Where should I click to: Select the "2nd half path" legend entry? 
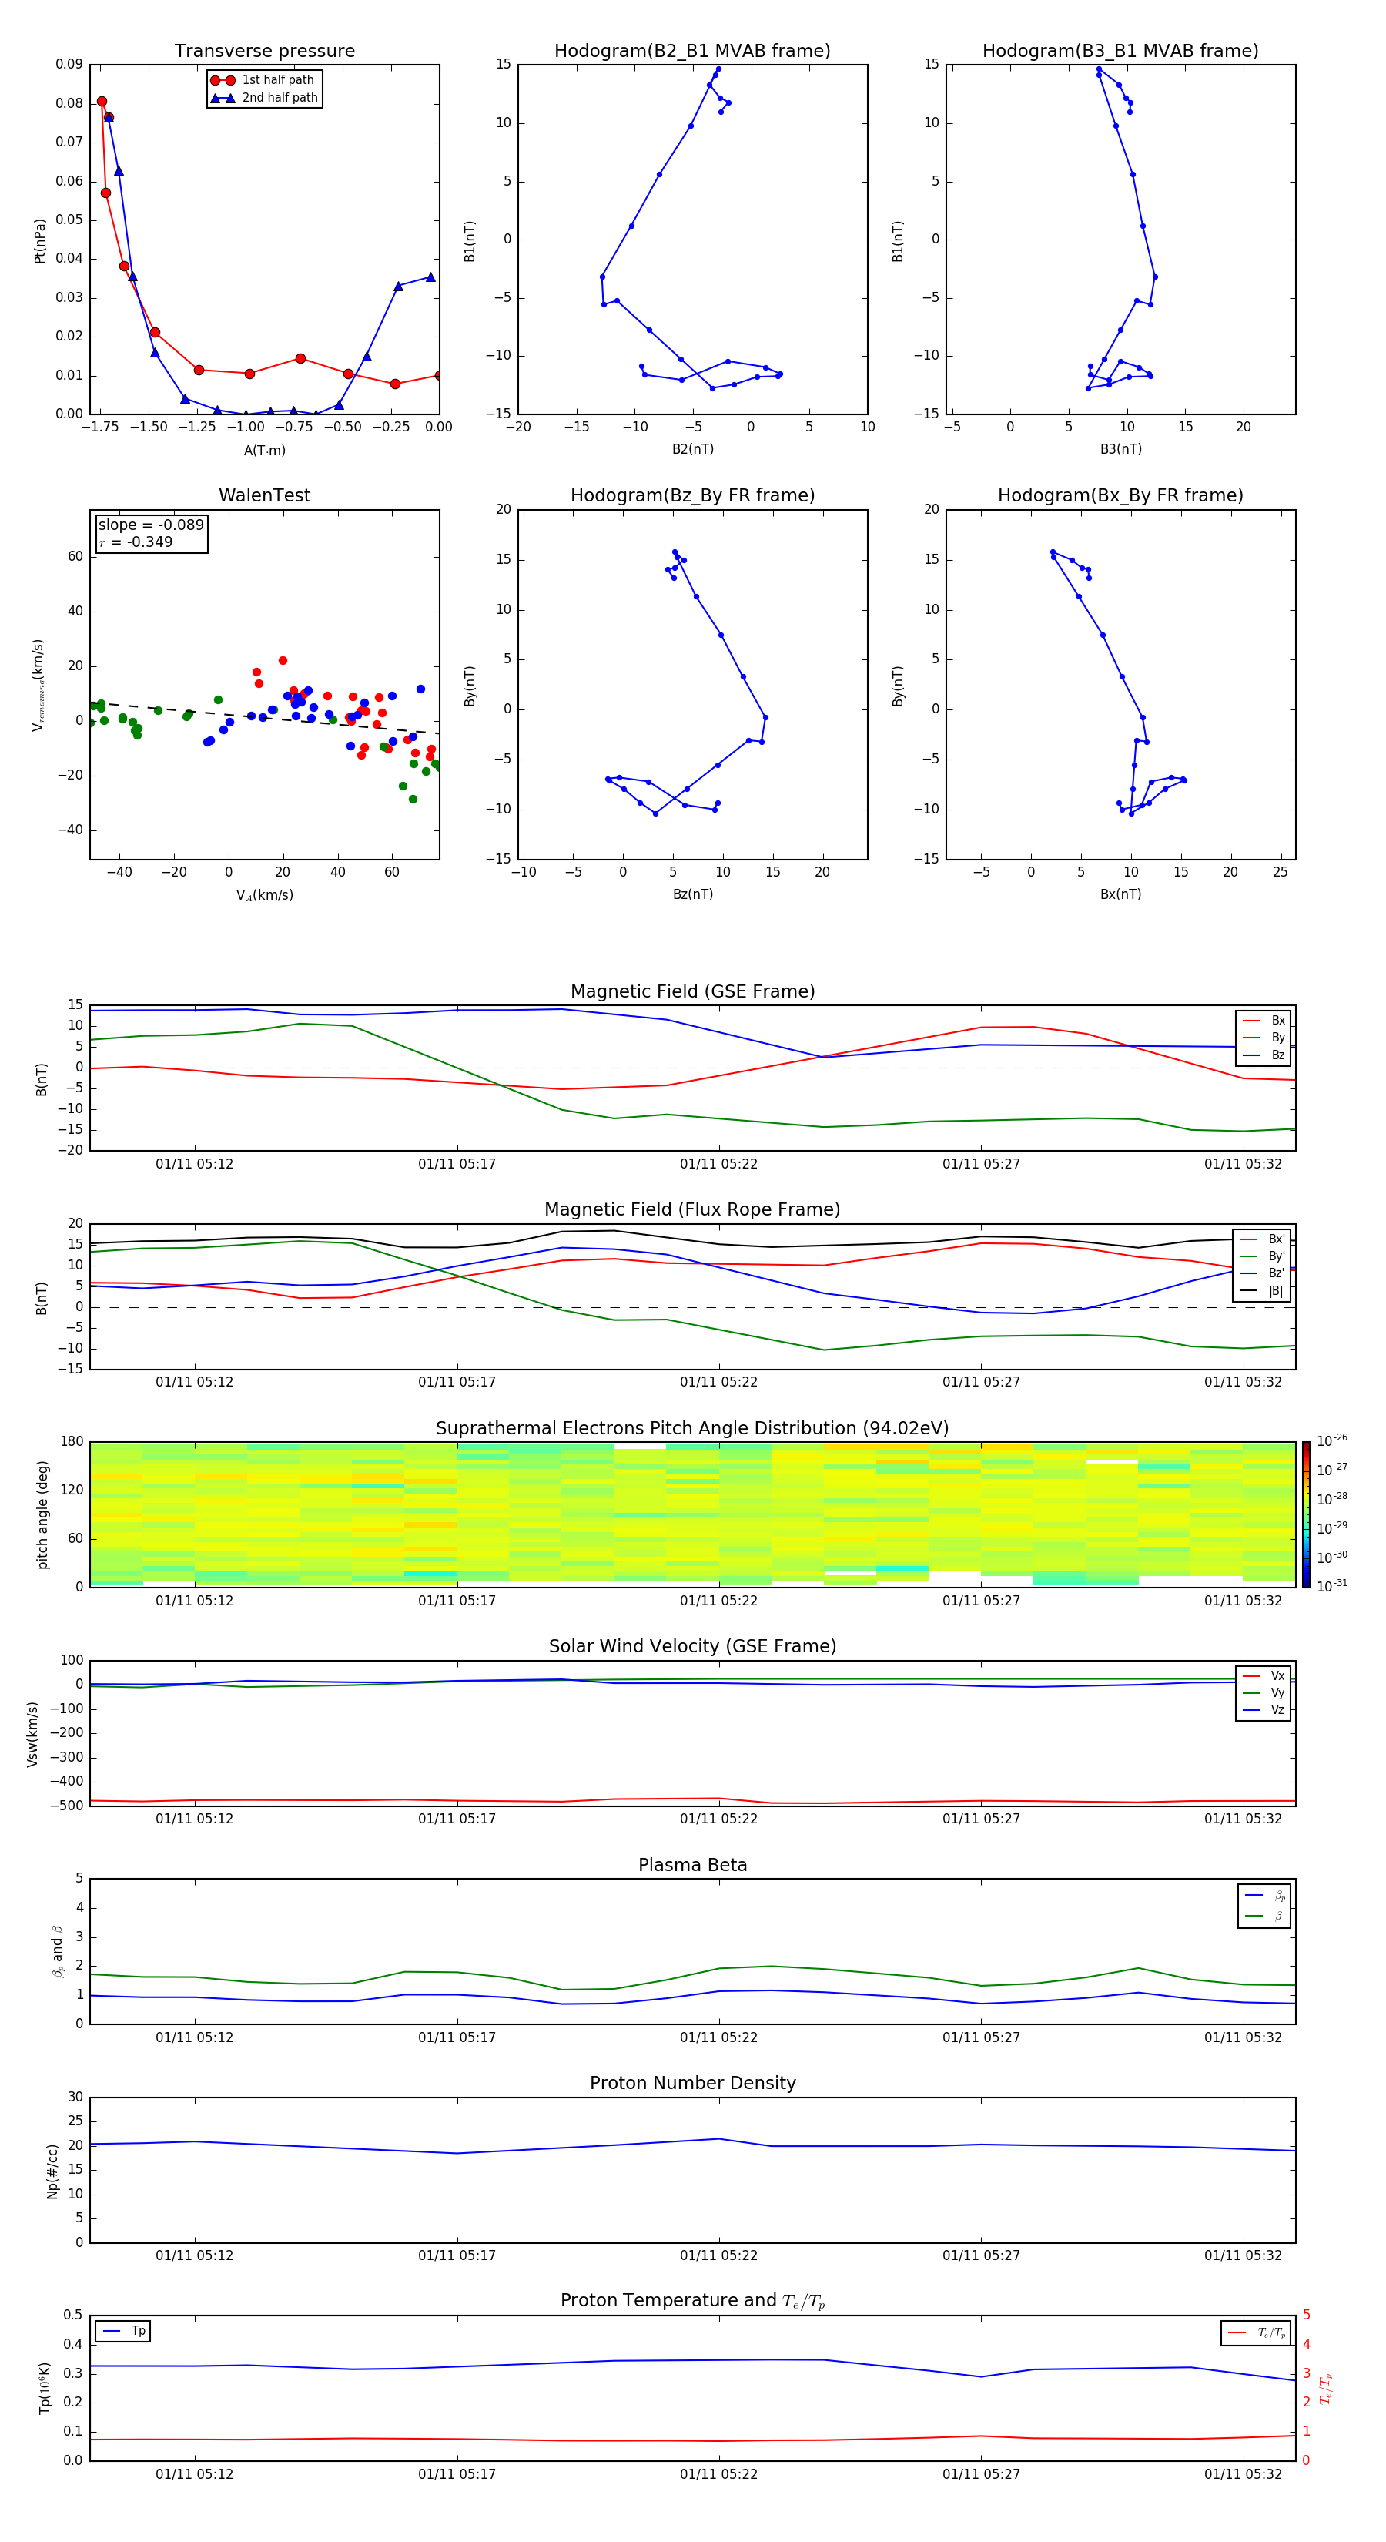click(264, 98)
